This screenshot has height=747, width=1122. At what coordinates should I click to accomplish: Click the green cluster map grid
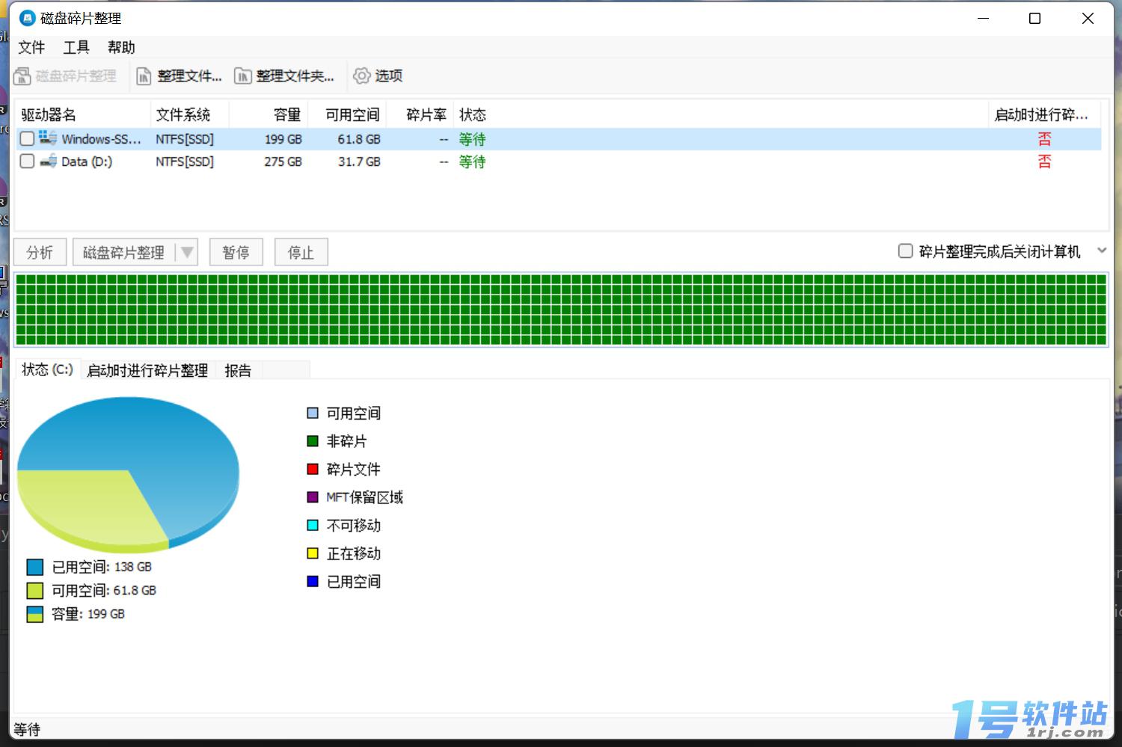[x=560, y=310]
